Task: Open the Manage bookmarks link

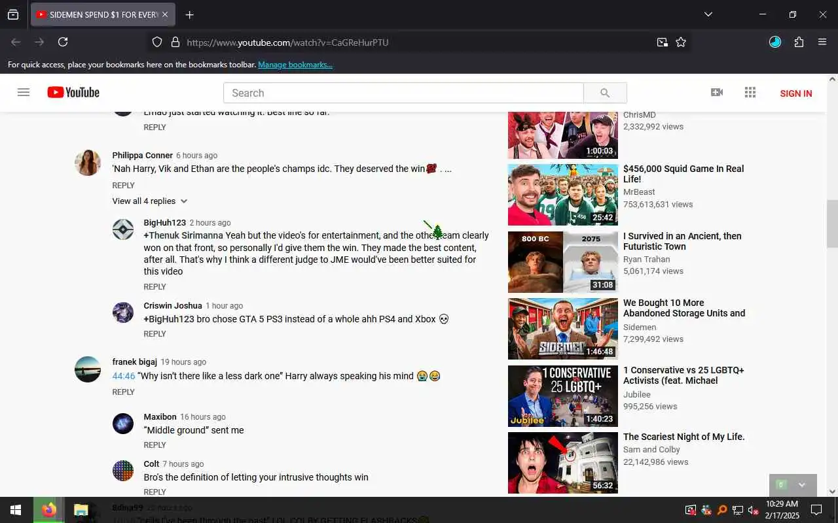Action: tap(295, 65)
